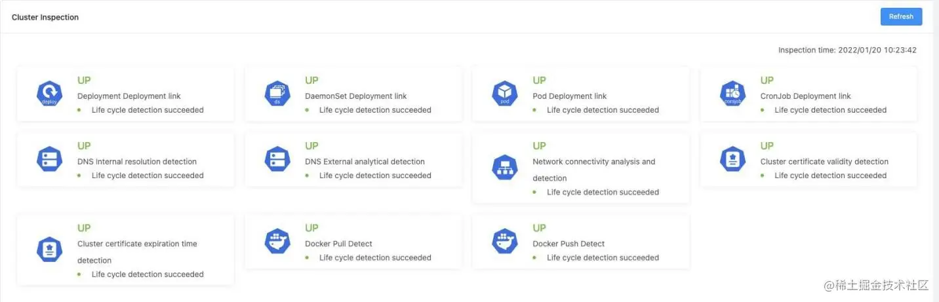Click the CronJob hexagon icon

(732, 94)
